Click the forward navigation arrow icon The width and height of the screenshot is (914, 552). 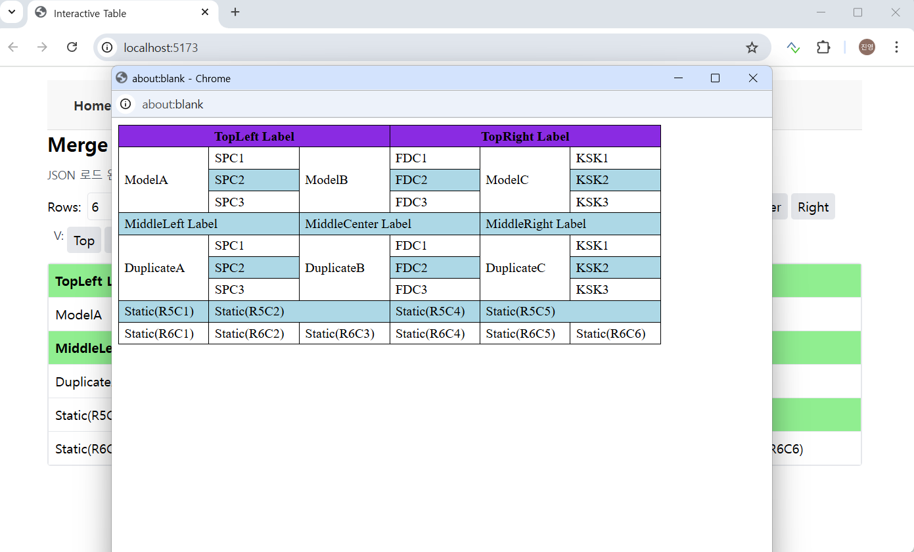pyautogui.click(x=43, y=47)
